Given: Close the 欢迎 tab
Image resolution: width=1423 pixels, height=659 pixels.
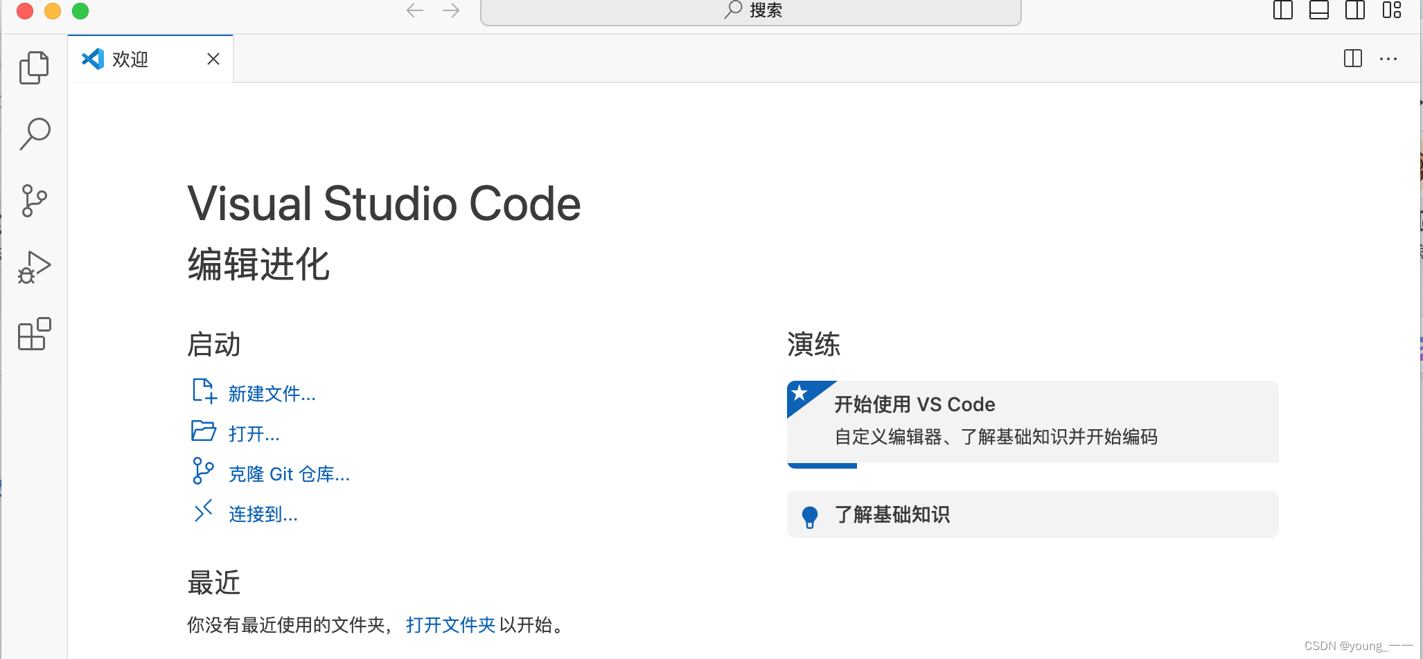Looking at the screenshot, I should pyautogui.click(x=213, y=59).
